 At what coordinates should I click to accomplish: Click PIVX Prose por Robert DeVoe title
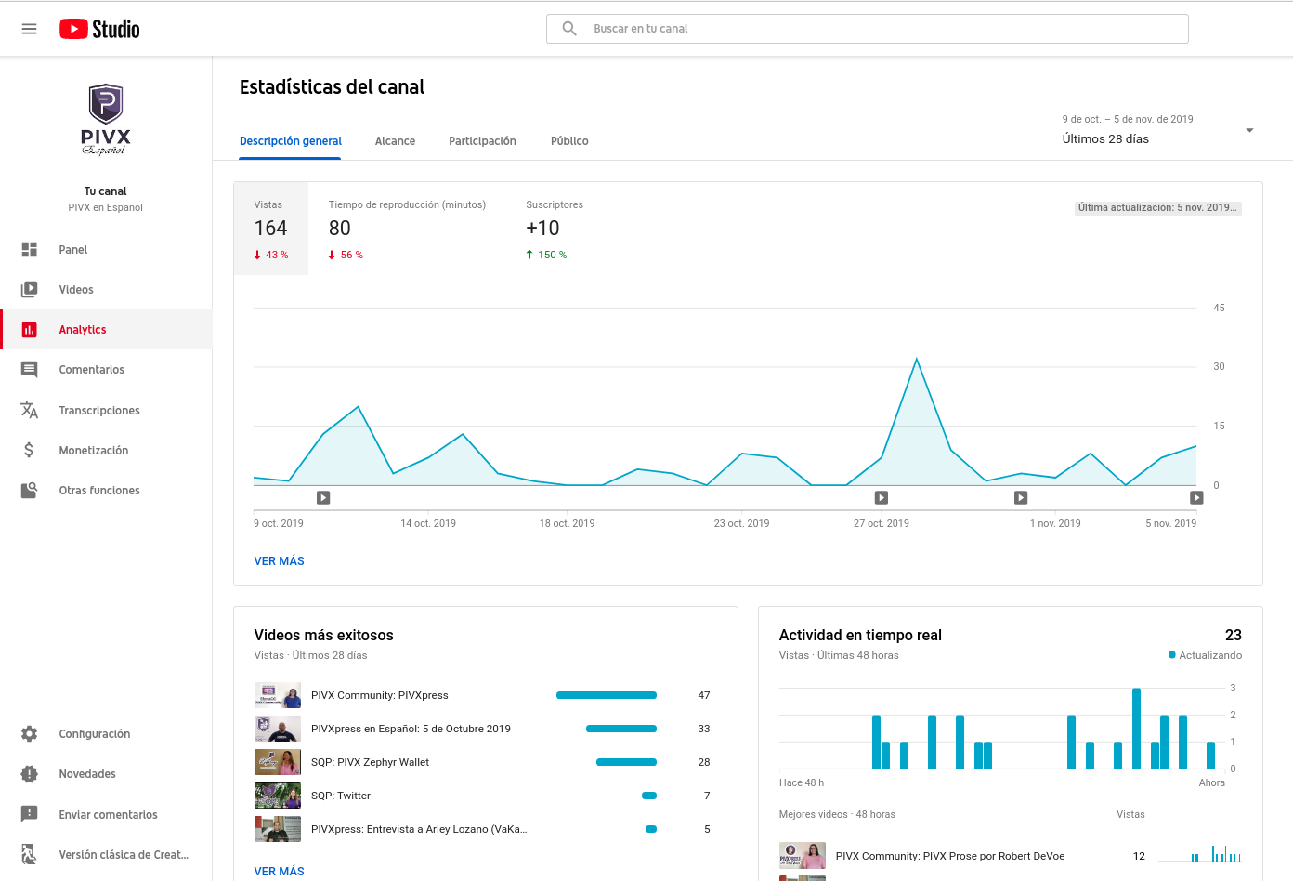[950, 856]
